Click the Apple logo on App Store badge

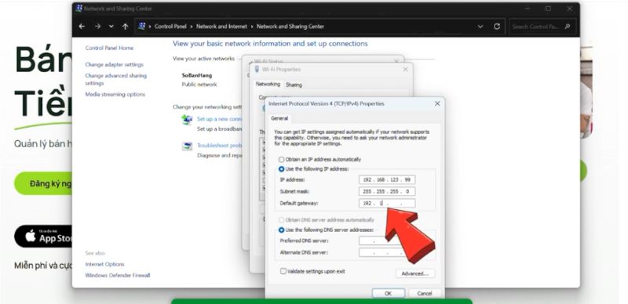31,236
